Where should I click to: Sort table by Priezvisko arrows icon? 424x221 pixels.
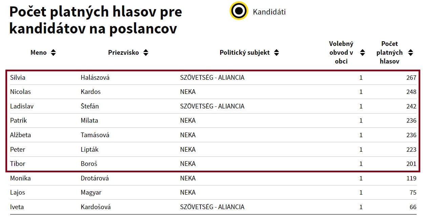(x=146, y=53)
